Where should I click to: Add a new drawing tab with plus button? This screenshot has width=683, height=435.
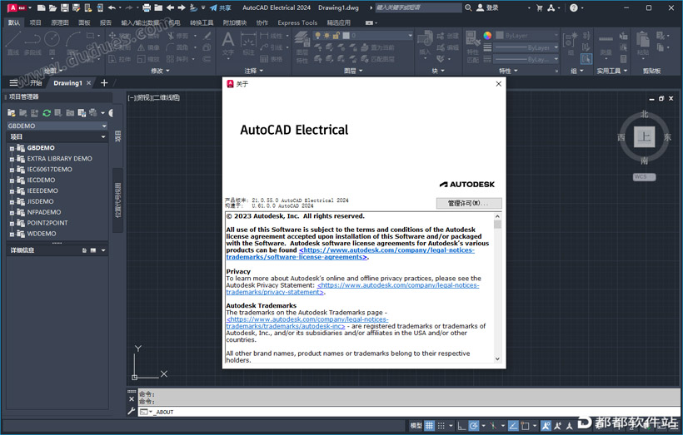coord(104,82)
